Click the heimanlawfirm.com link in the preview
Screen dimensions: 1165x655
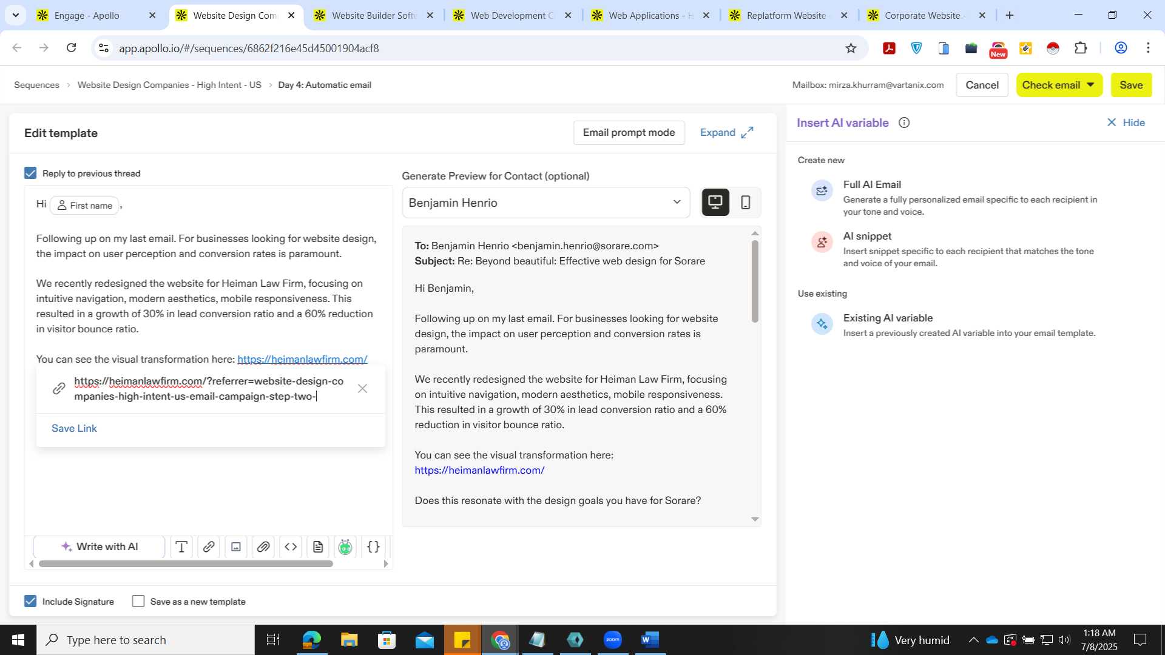[479, 470]
